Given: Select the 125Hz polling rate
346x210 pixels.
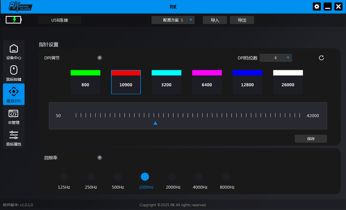Looking at the screenshot, I should click(64, 177).
